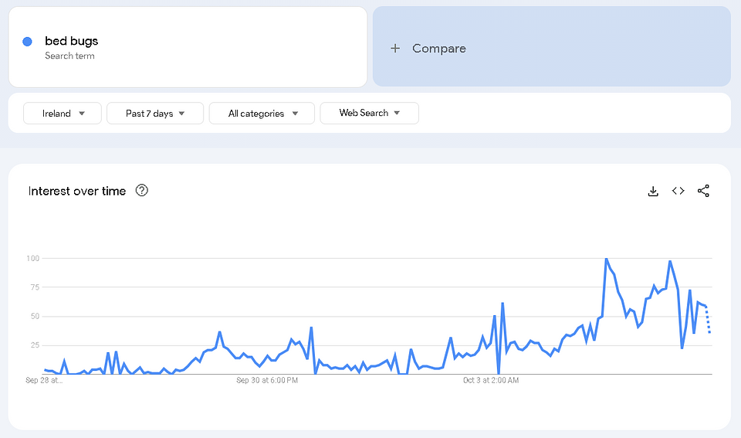Screen dimensions: 741x438
Task: Open the Web Search type dropdown
Action: (369, 114)
